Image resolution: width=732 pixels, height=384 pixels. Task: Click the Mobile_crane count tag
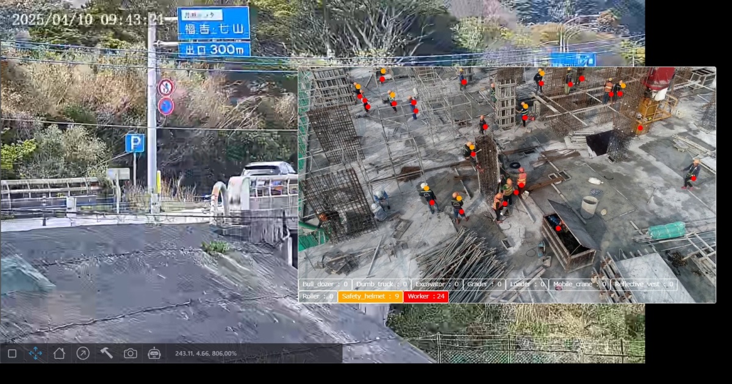[x=579, y=284]
